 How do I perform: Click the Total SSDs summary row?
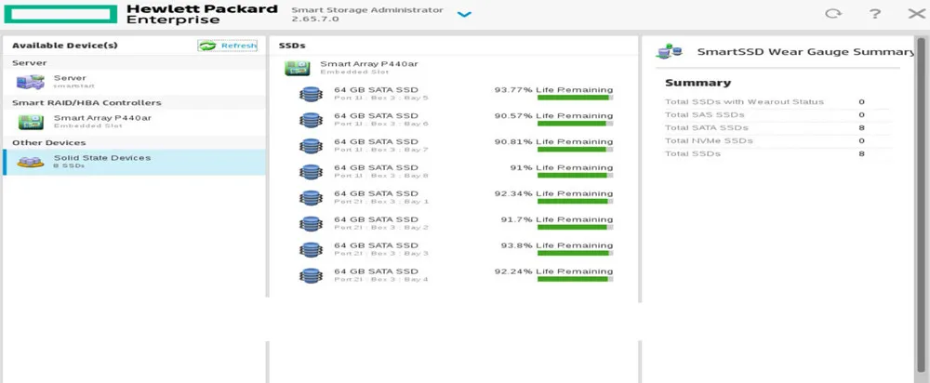point(777,154)
